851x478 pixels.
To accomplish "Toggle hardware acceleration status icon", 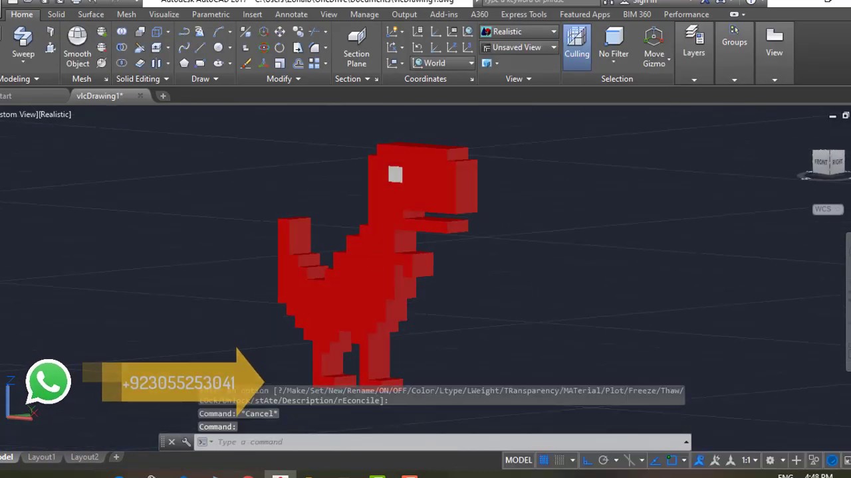I will (x=832, y=460).
